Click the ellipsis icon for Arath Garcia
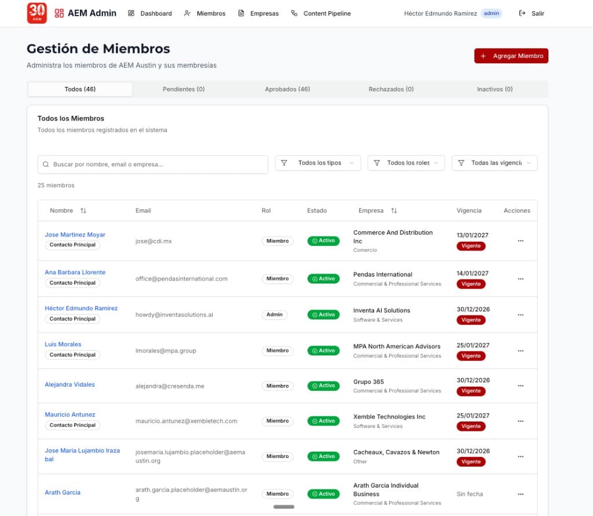 click(x=520, y=494)
